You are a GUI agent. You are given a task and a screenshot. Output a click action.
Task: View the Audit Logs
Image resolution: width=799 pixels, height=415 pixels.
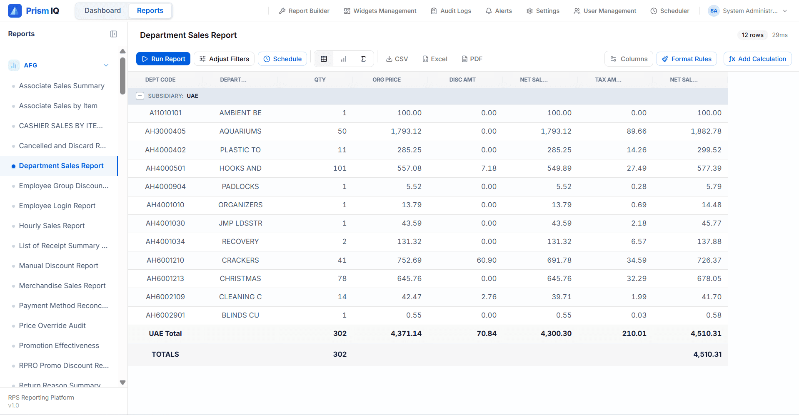click(451, 11)
